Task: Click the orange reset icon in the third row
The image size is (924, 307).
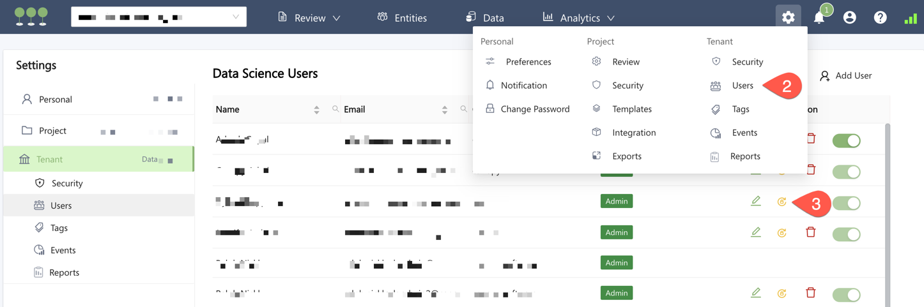Action: [x=782, y=202]
